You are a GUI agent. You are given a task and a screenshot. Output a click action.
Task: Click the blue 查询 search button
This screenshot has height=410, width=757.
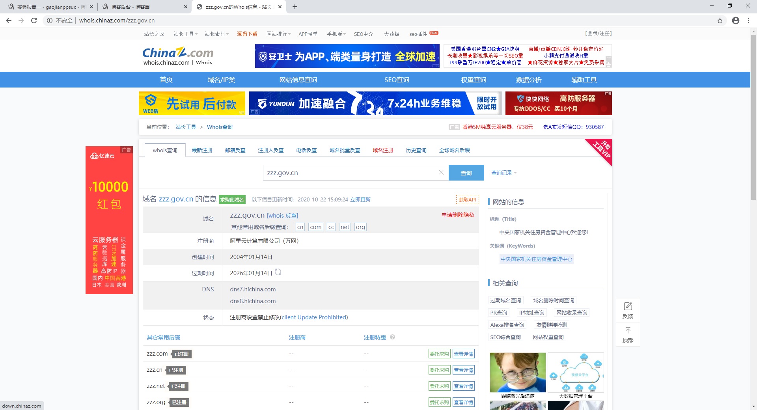(466, 173)
